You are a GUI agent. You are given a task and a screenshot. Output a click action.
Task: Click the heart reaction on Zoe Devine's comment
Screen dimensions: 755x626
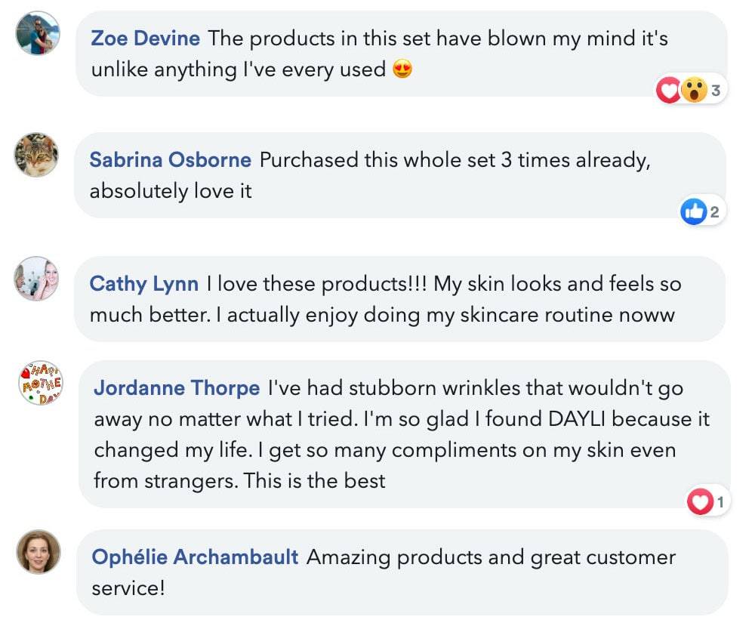click(668, 90)
